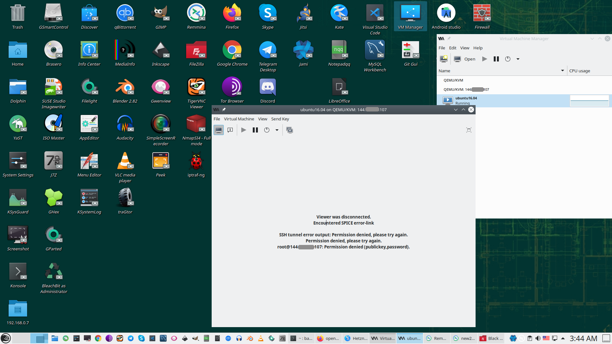Pause the ubuntu16.04 virtual machine
This screenshot has width=612, height=344.
255,130
